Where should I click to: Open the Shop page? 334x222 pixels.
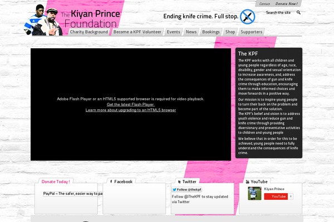pyautogui.click(x=230, y=32)
